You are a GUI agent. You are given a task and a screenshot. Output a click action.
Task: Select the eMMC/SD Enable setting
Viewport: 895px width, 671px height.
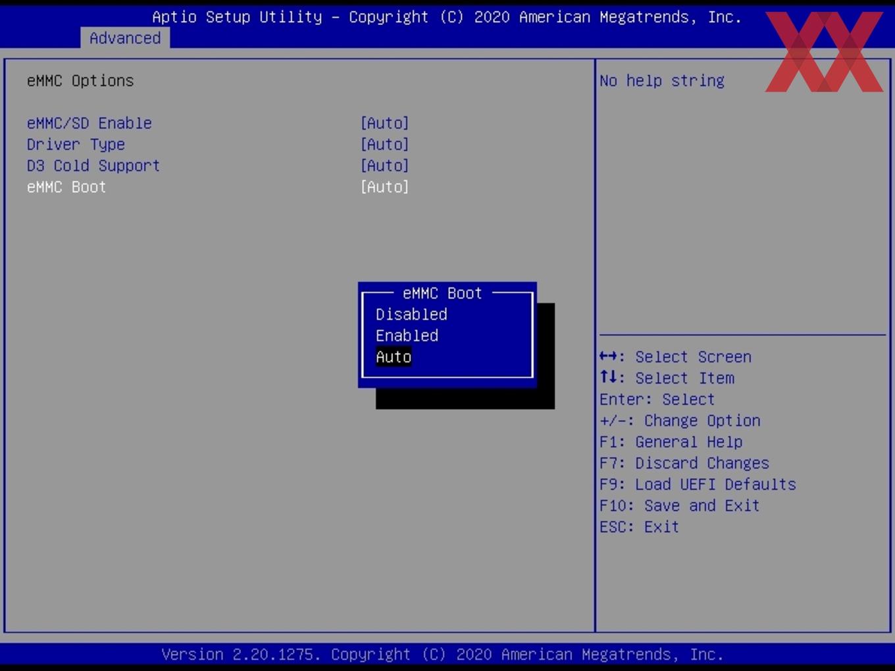click(x=89, y=123)
